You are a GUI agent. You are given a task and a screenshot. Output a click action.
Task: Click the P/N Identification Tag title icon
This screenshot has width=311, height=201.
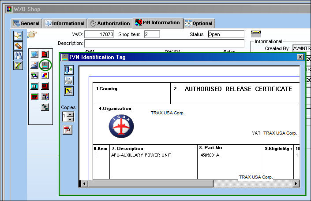point(65,57)
